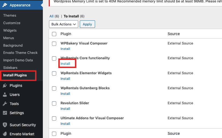Image resolution: width=222 pixels, height=138 pixels.
Task: Click the Revolution Slider plugin name
Action: point(75,103)
